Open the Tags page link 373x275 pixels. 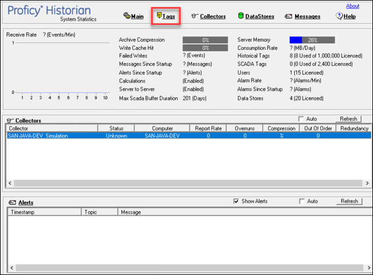coord(168,16)
